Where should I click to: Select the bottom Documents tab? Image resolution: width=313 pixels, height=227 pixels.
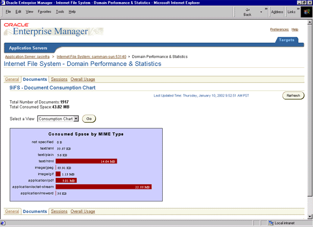pos(35,211)
